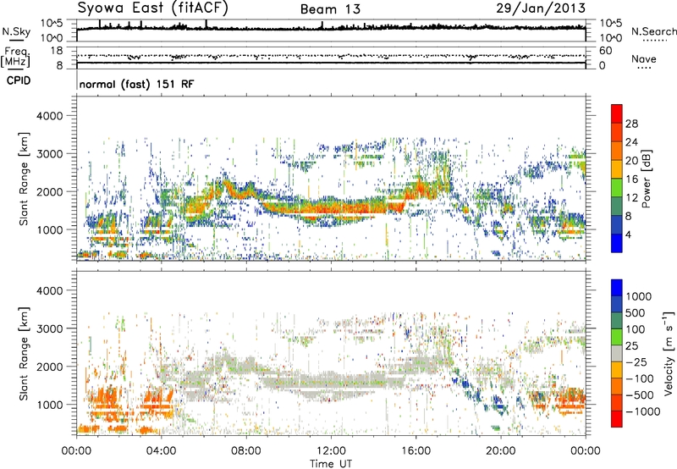Select the 'Beam 13' heading text
The image size is (677, 469).
point(330,9)
